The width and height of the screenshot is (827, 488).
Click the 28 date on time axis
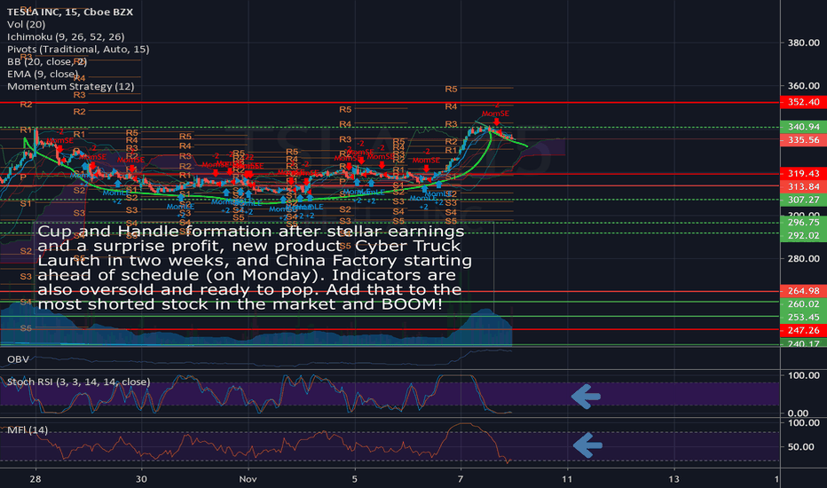(x=35, y=479)
